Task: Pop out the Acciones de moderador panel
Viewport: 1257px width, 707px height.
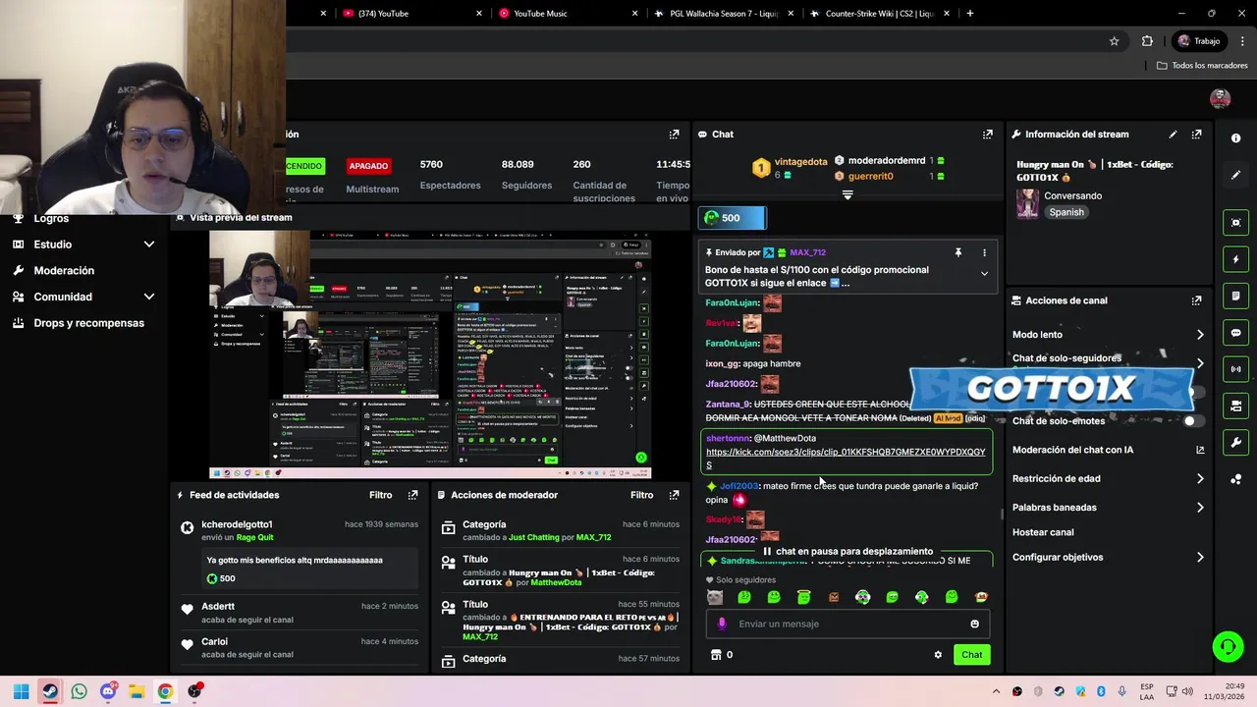Action: pos(674,495)
